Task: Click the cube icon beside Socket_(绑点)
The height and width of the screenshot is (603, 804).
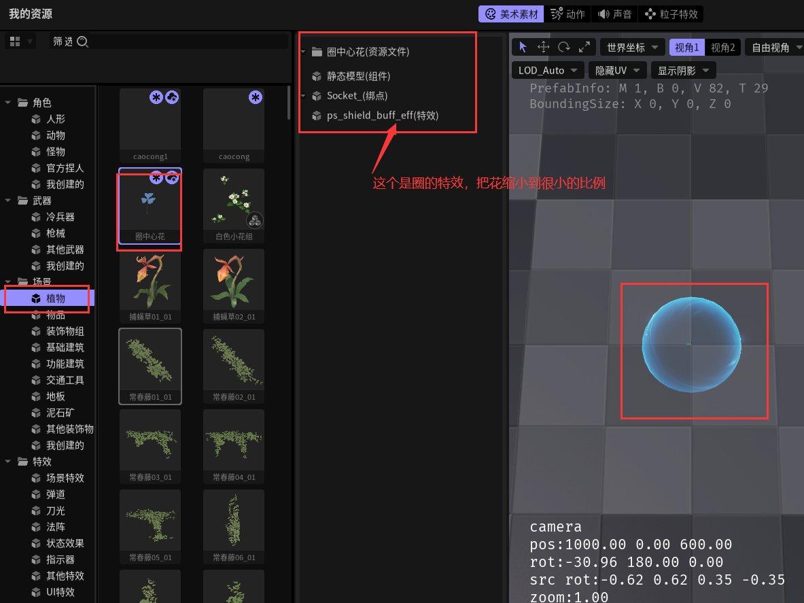Action: pos(317,96)
